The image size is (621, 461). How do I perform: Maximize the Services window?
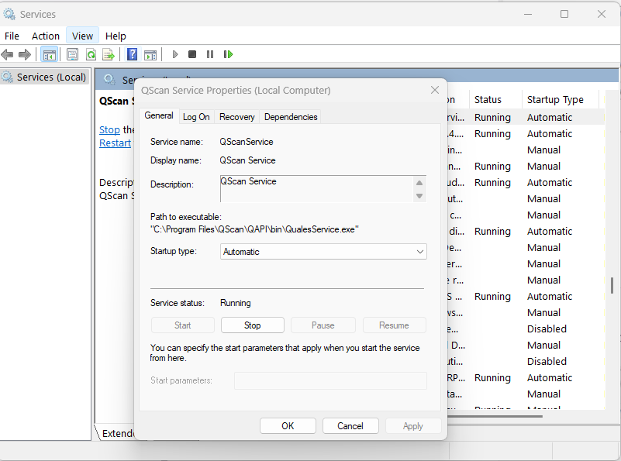[x=564, y=14]
